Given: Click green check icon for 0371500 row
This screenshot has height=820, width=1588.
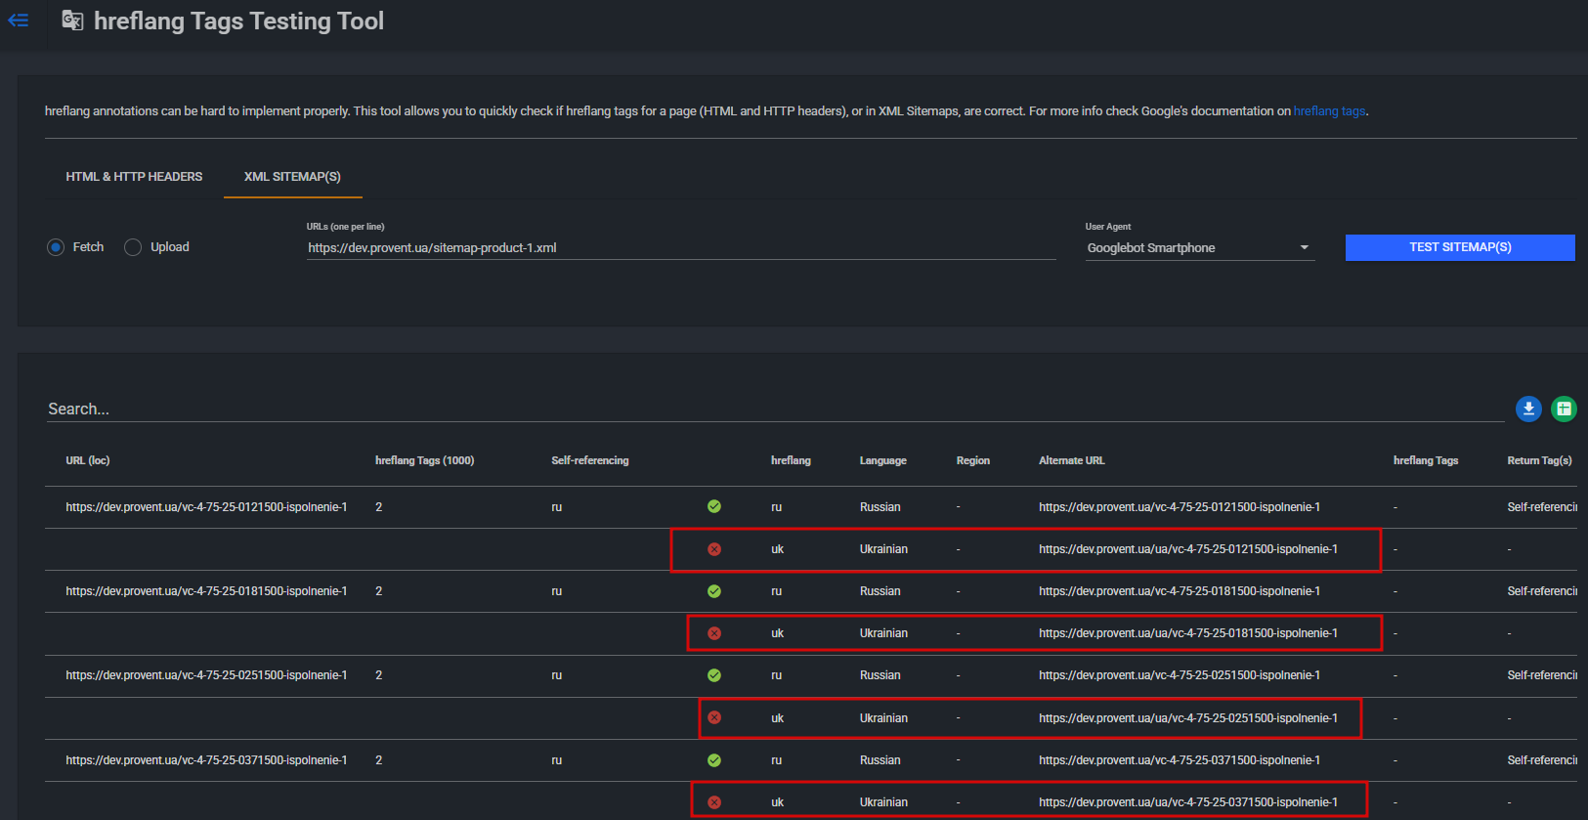Looking at the screenshot, I should [x=714, y=759].
